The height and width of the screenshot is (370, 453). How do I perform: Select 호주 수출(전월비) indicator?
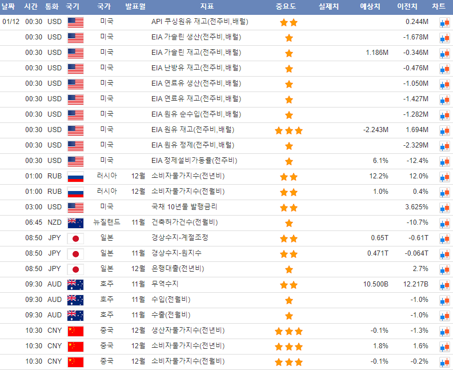click(171, 315)
